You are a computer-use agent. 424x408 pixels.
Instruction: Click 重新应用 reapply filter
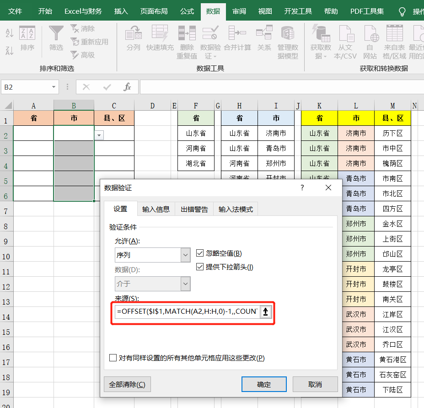click(90, 42)
